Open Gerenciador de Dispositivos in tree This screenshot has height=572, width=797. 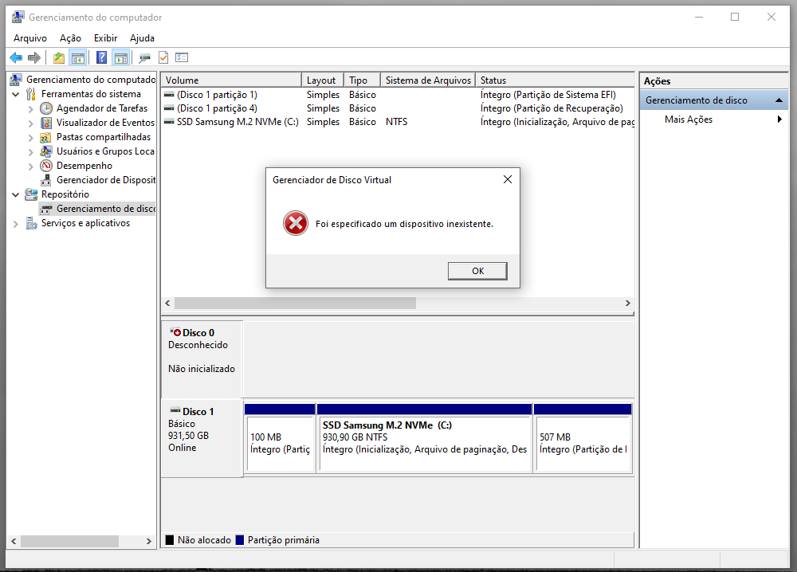105,180
